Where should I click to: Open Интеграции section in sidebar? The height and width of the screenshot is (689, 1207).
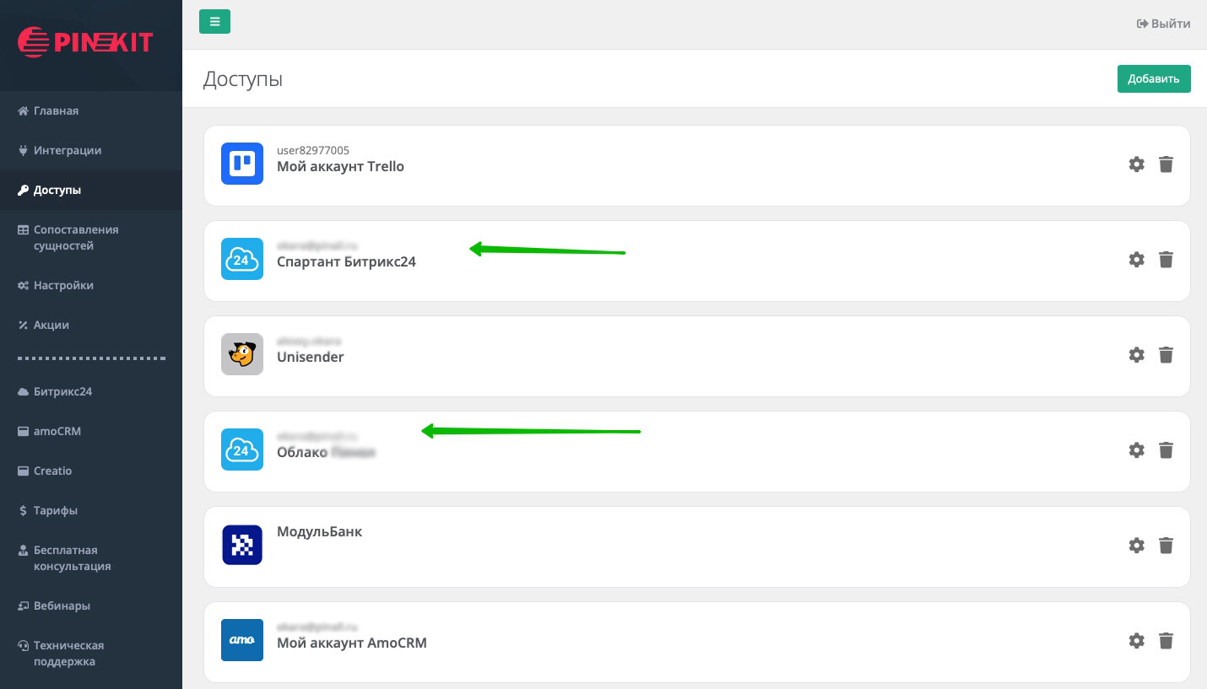67,150
